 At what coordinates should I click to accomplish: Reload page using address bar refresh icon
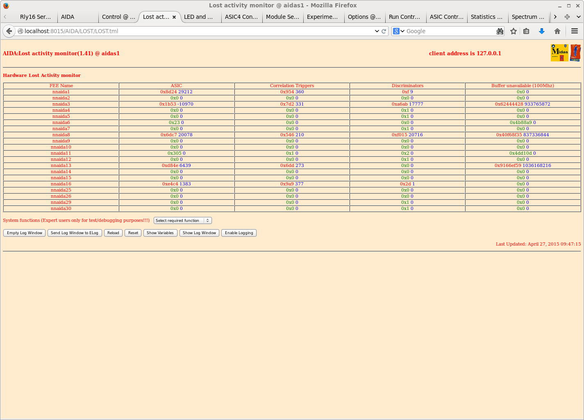pyautogui.click(x=384, y=31)
